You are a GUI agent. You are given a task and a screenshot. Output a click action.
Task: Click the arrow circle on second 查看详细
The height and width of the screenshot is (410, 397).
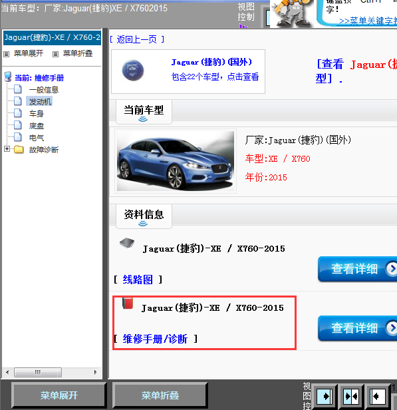coord(392,328)
